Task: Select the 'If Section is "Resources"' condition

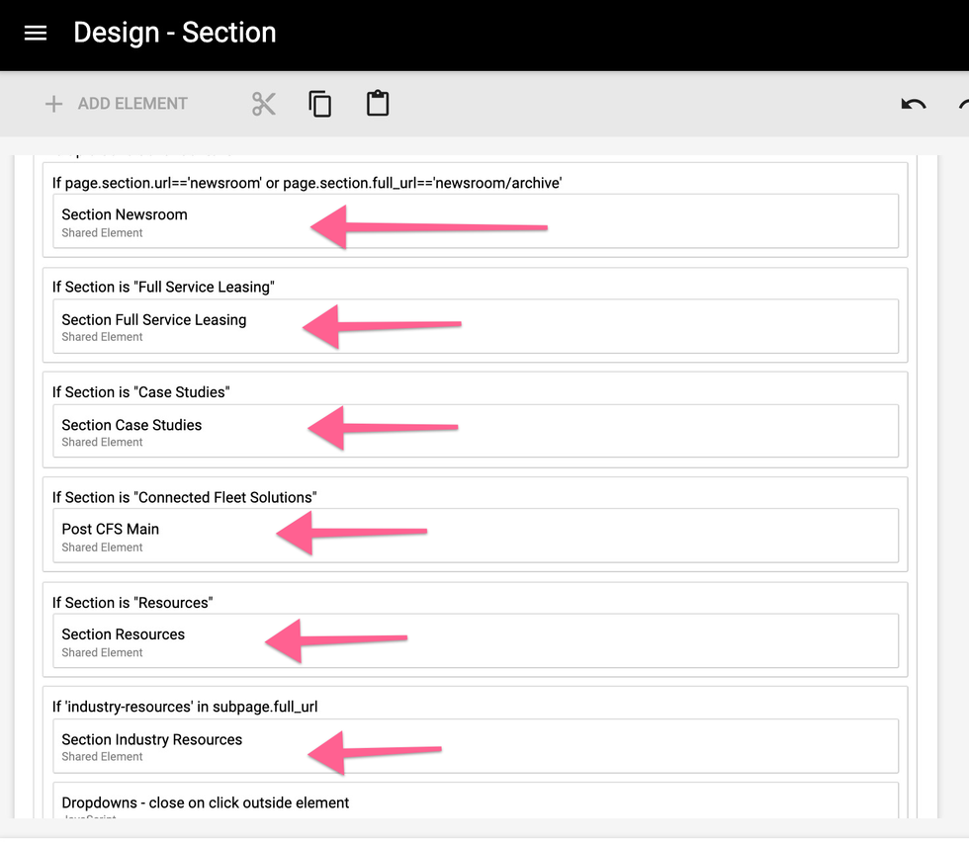Action: click(x=132, y=603)
